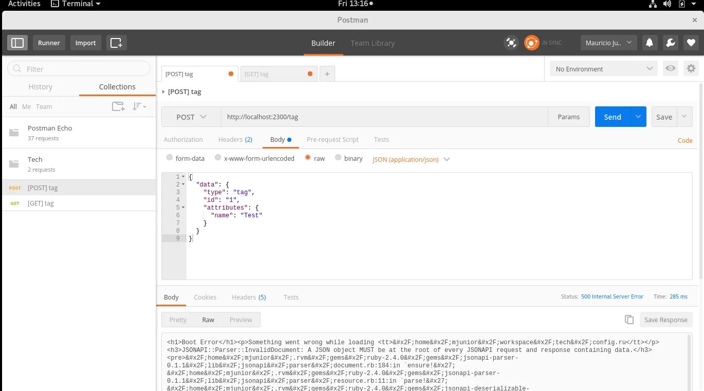Viewport: 704px width, 391px height.
Task: Open manage environments gear icon
Action: [x=691, y=68]
